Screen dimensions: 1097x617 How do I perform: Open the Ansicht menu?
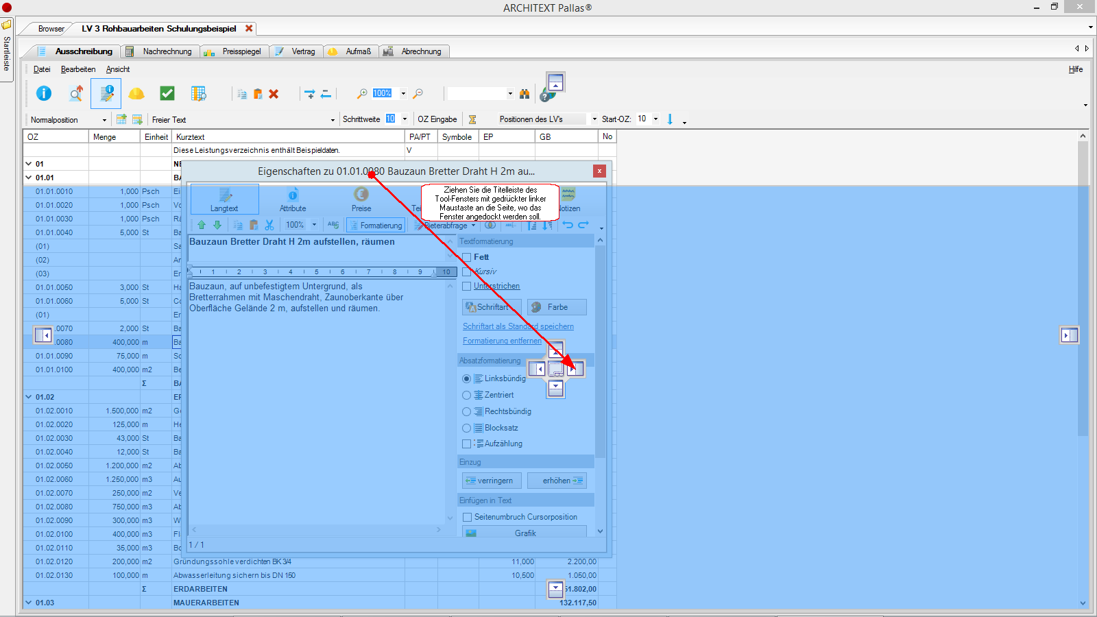(118, 69)
